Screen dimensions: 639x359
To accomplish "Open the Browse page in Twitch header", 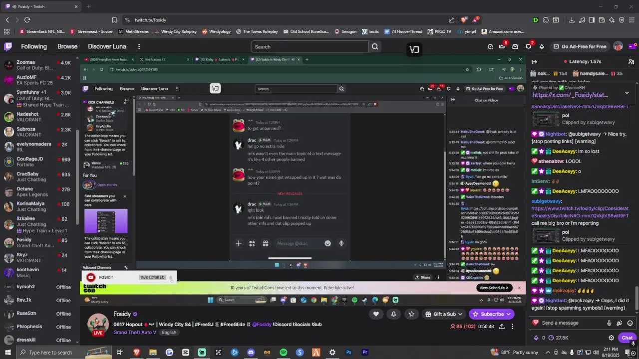I will pyautogui.click(x=67, y=46).
